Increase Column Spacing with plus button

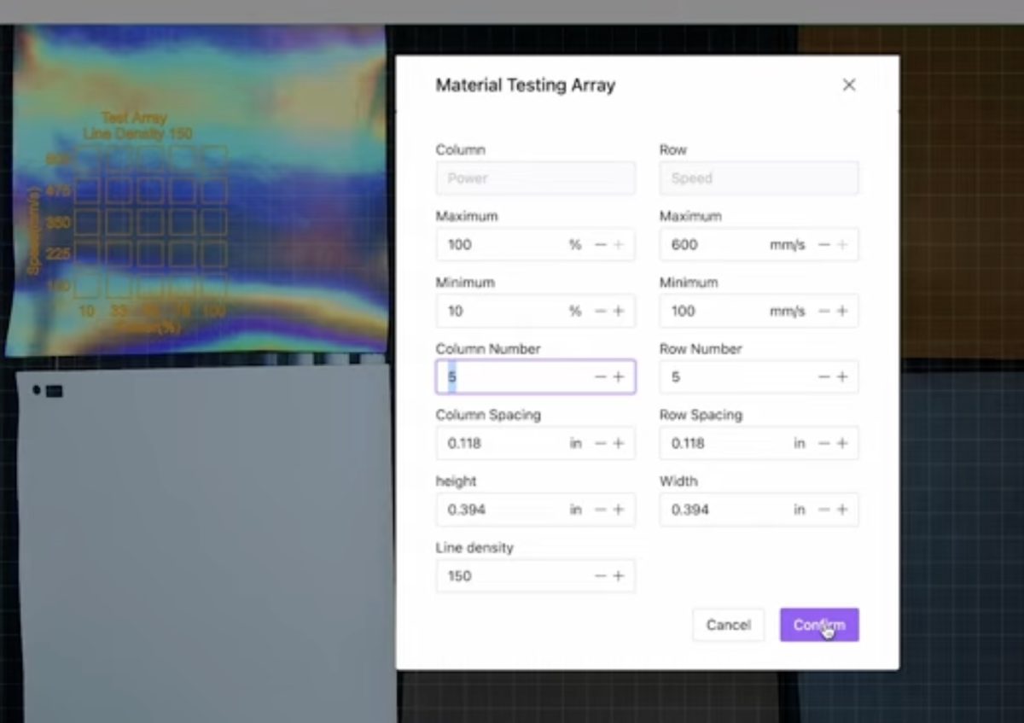(x=619, y=443)
